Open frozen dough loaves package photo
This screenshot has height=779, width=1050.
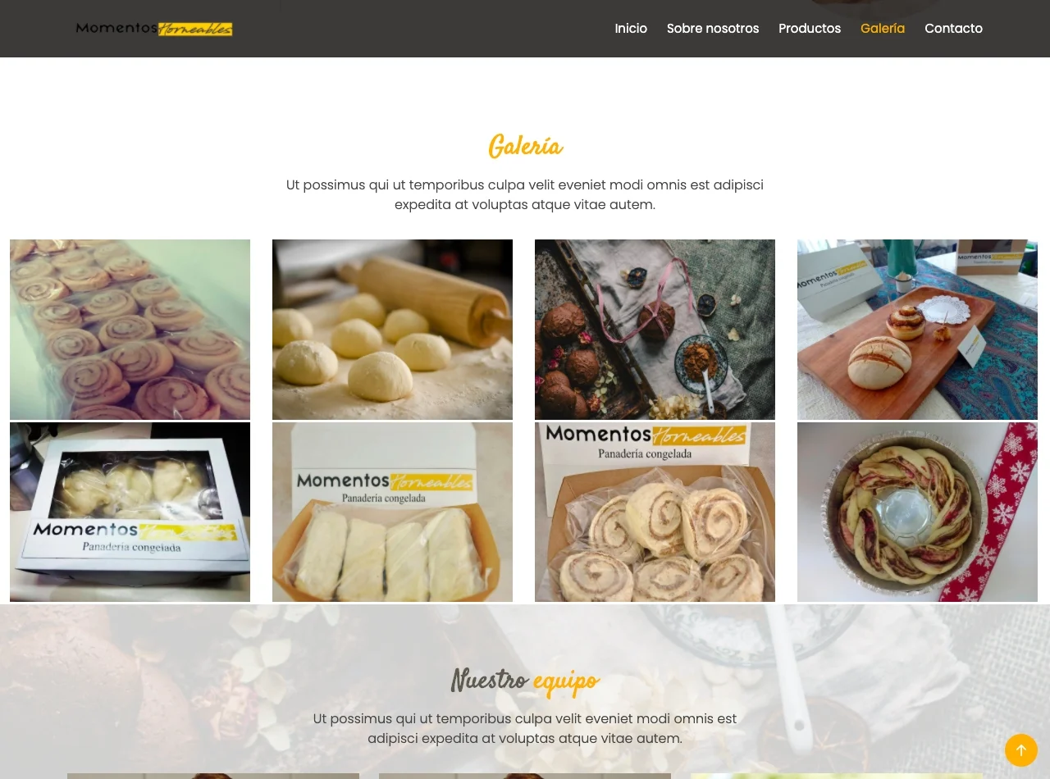[x=392, y=512]
